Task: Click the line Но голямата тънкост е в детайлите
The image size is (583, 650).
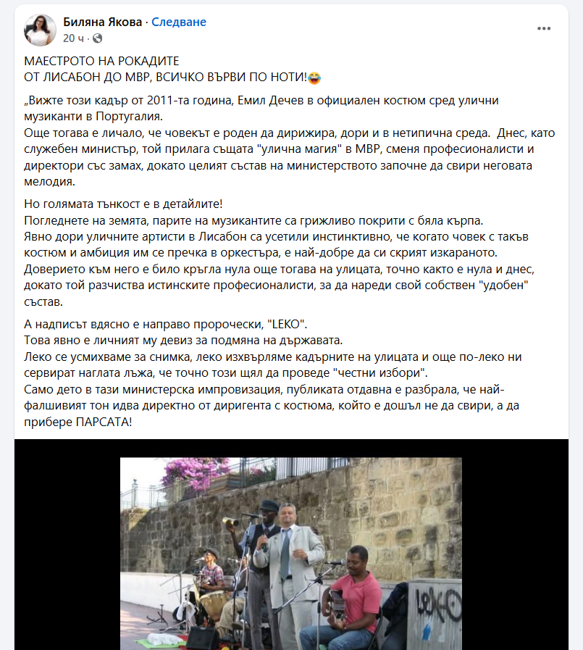Action: pyautogui.click(x=123, y=204)
